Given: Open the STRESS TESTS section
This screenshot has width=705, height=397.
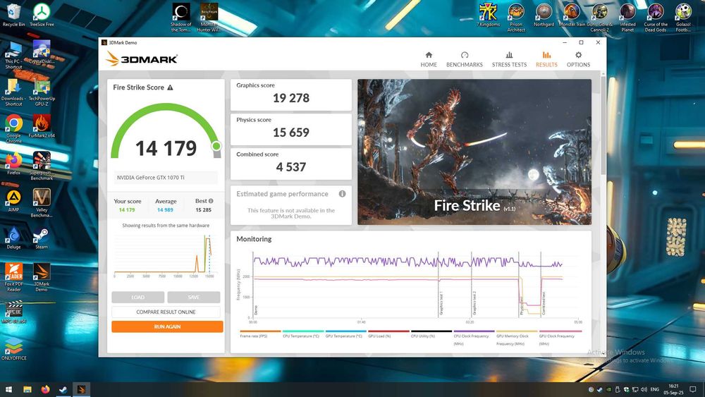Looking at the screenshot, I should (x=509, y=59).
